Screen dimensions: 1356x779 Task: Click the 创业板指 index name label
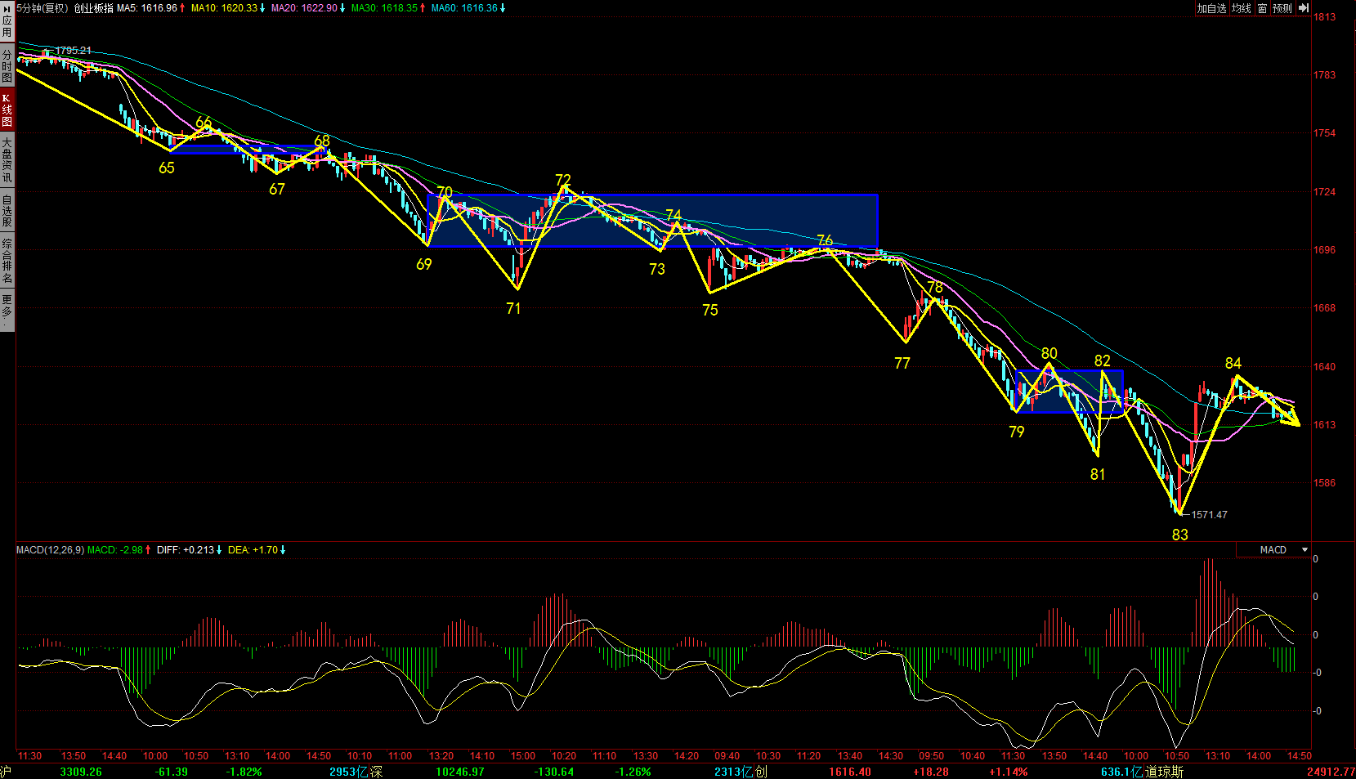click(x=93, y=8)
